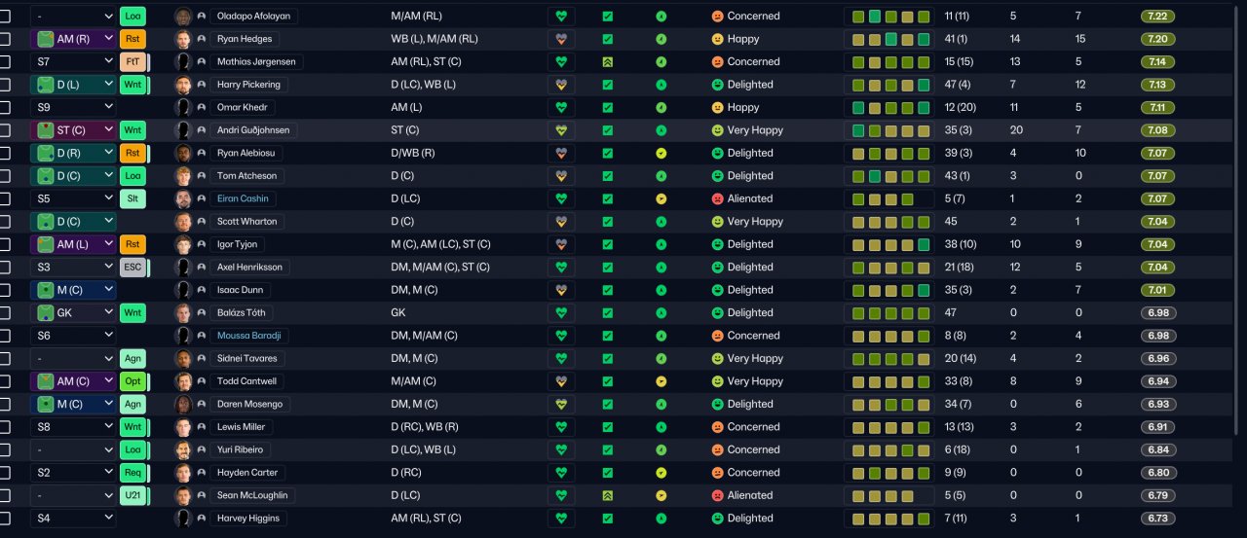Check the row checkbox for Harvey Higgins

tap(5, 519)
